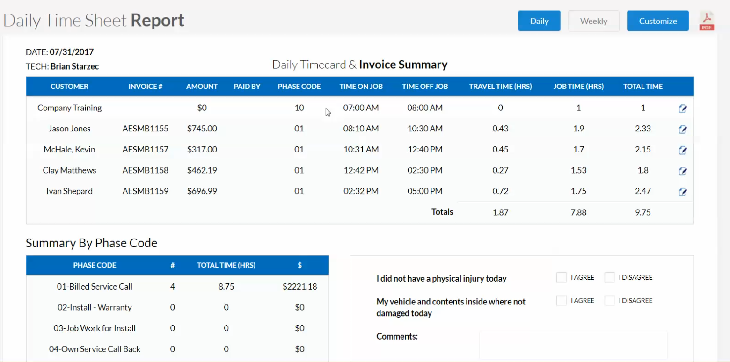730x362 pixels.
Task: Click the Company Training customer name
Action: [69, 108]
